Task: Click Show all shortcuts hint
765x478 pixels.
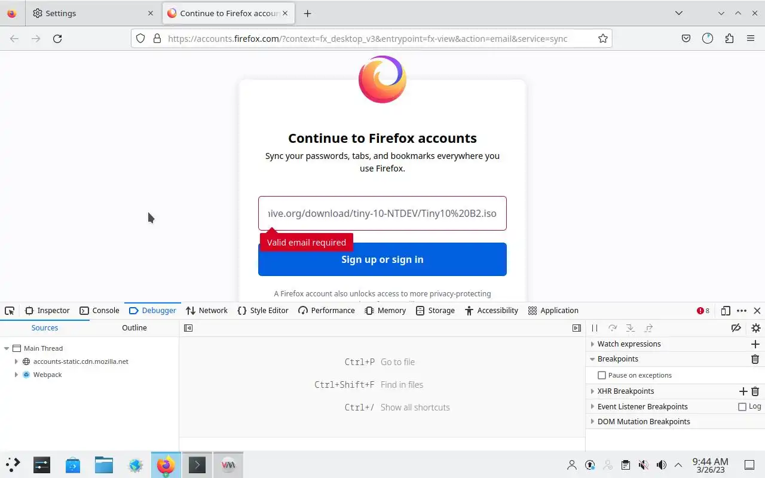Action: click(397, 407)
